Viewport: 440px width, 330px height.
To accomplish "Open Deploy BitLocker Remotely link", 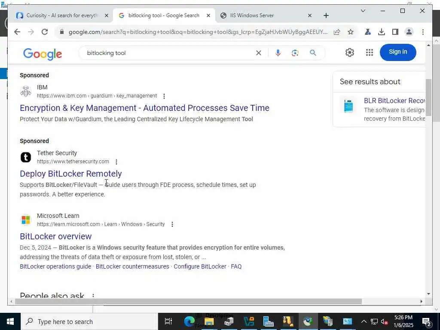I will pos(71,174).
